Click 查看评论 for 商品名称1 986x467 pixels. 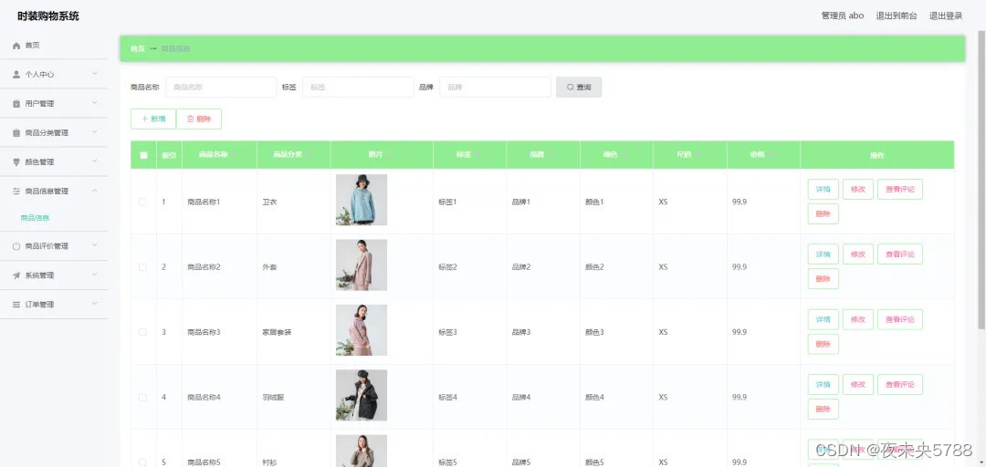point(900,189)
